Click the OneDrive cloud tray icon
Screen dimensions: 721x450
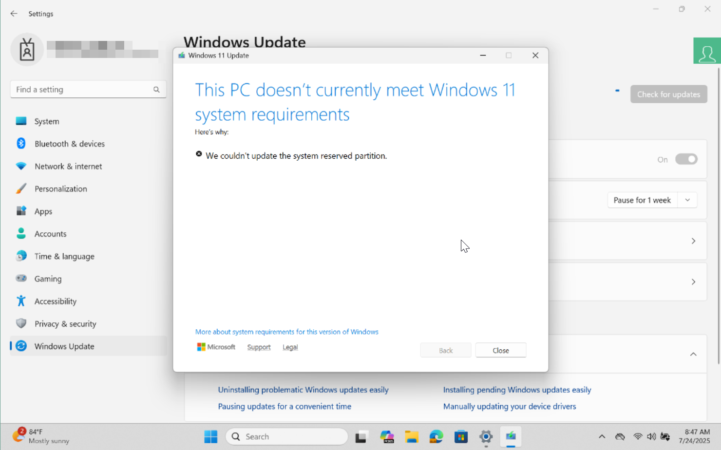click(620, 437)
